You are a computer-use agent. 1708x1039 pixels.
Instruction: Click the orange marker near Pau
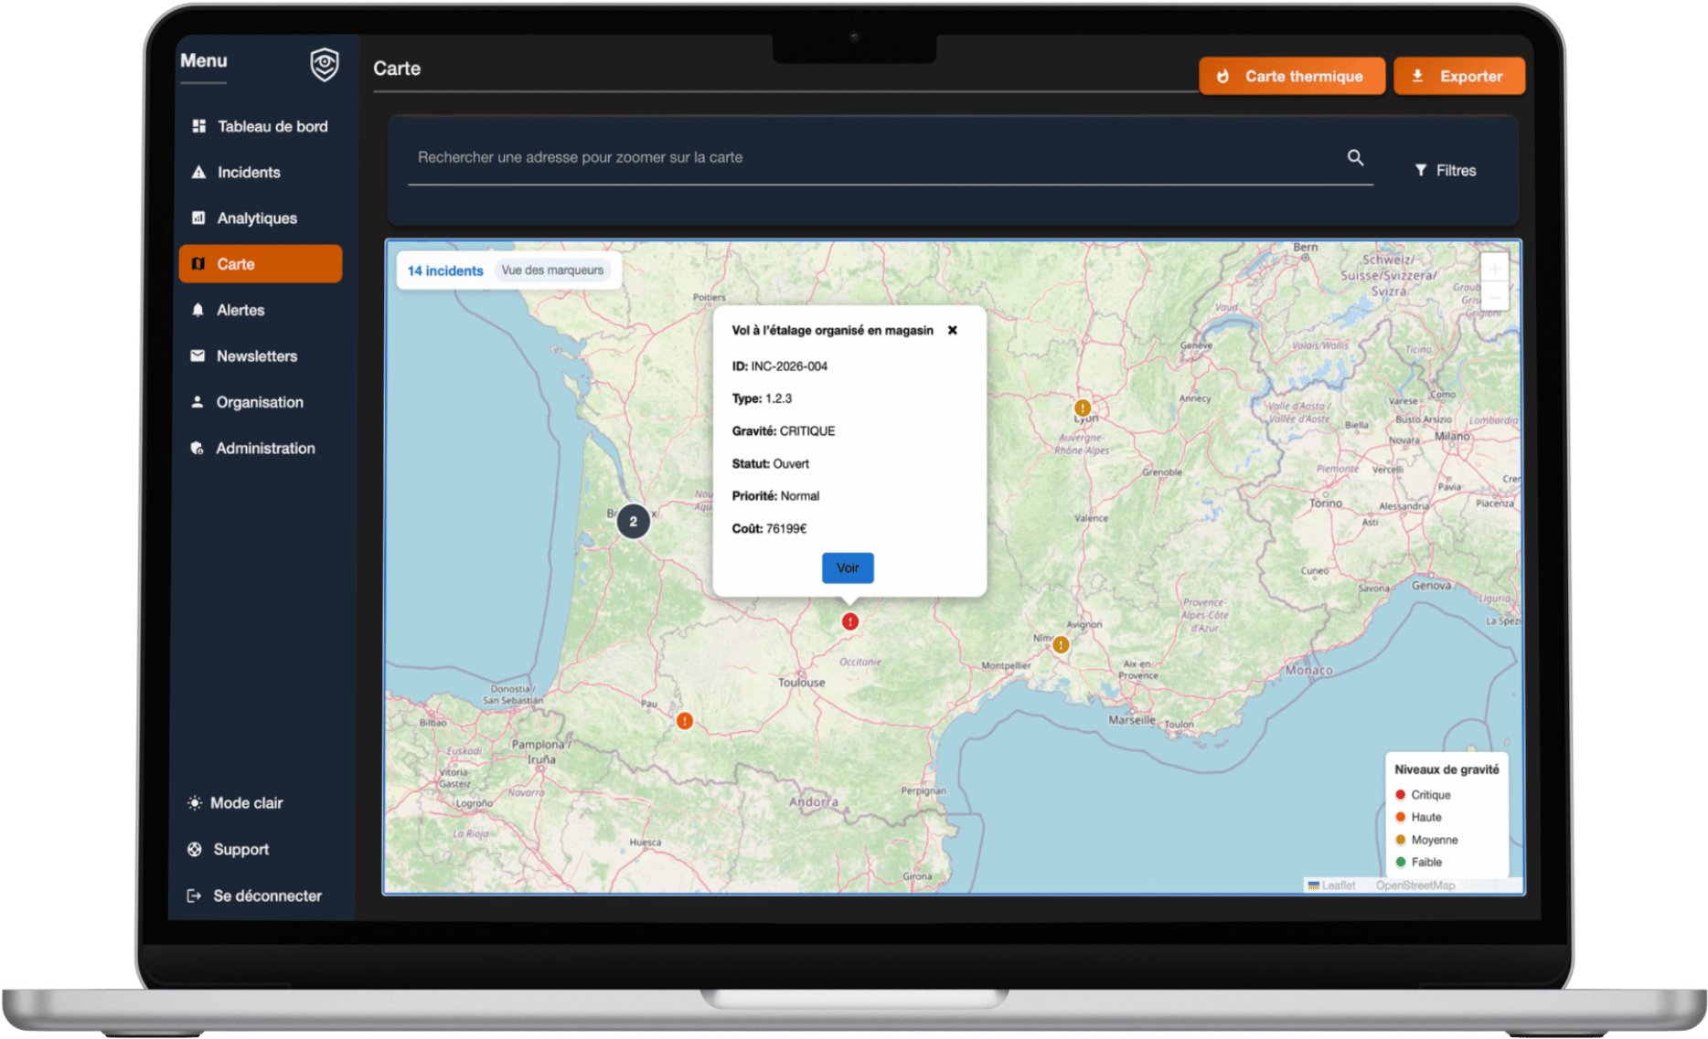tap(684, 721)
